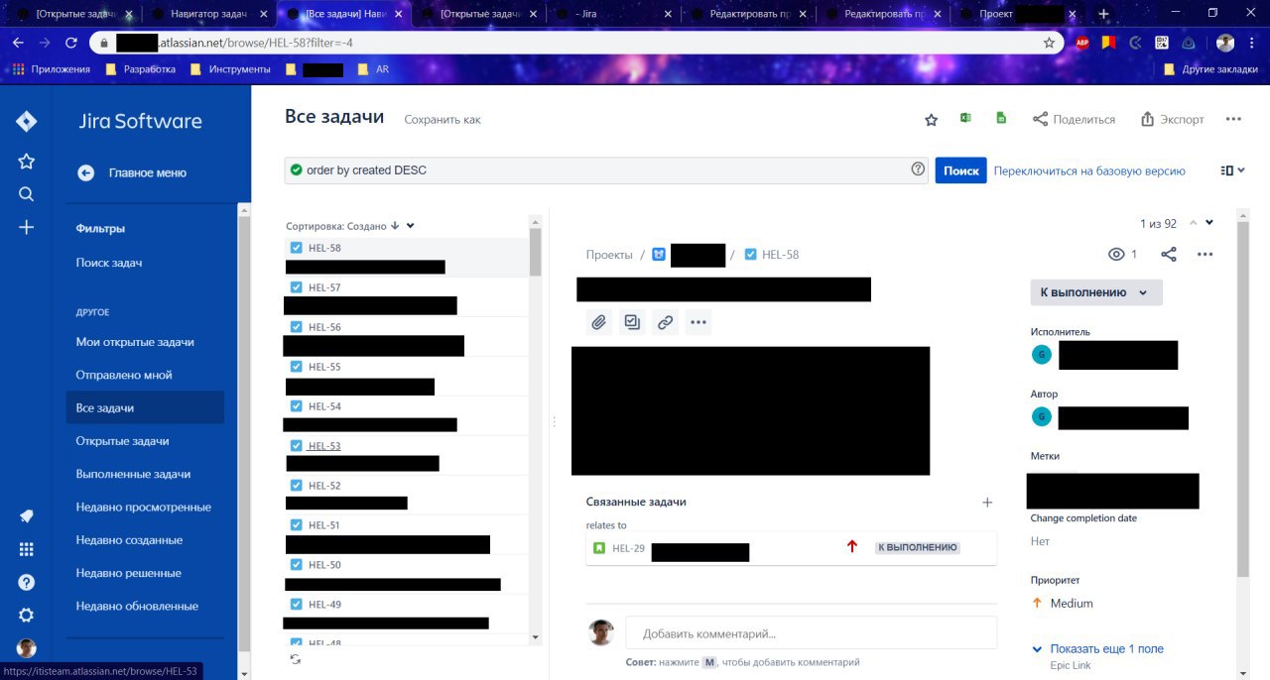This screenshot has width=1270, height=680.
Task: Open the app switcher grid icon
Action: pyautogui.click(x=27, y=549)
